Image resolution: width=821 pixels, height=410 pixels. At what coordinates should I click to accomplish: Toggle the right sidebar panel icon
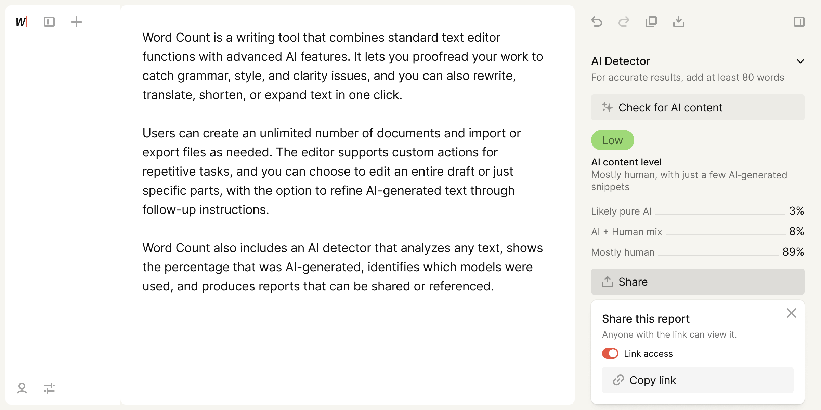[x=799, y=22]
